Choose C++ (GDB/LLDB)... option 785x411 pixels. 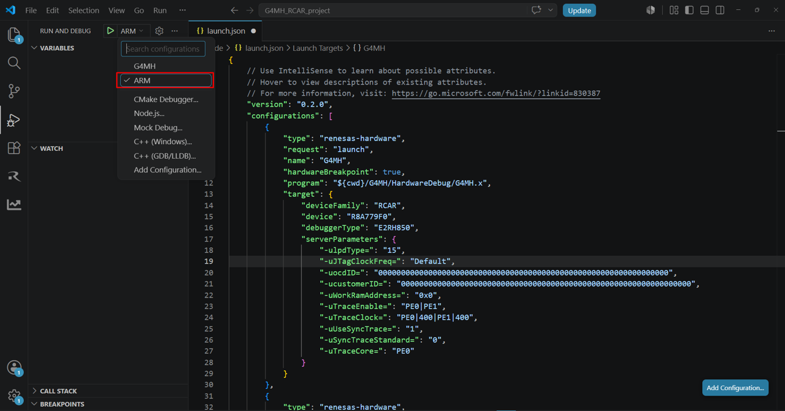pyautogui.click(x=166, y=156)
